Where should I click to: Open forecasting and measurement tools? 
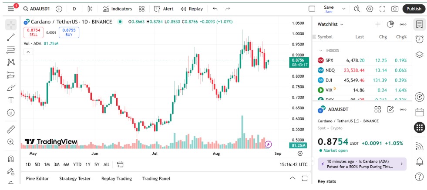(x=10, y=75)
